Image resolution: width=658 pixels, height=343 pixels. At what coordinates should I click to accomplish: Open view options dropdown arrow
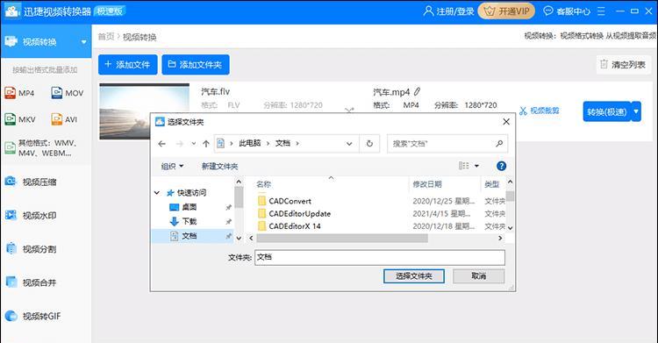click(476, 166)
